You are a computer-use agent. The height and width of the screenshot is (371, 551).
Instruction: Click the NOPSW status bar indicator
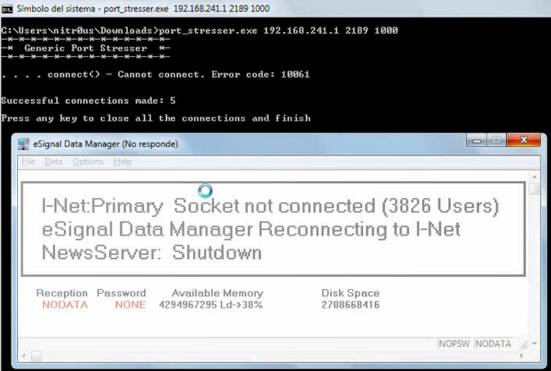(x=454, y=344)
